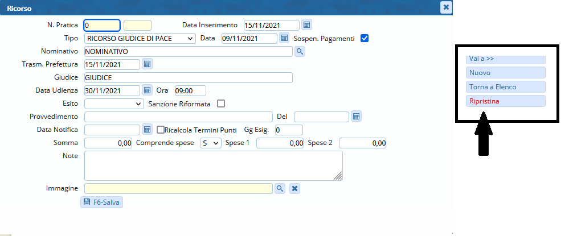Uncheck the Sospen. Pagamenti checkbox
Screen dimensions: 573x236
pos(365,39)
